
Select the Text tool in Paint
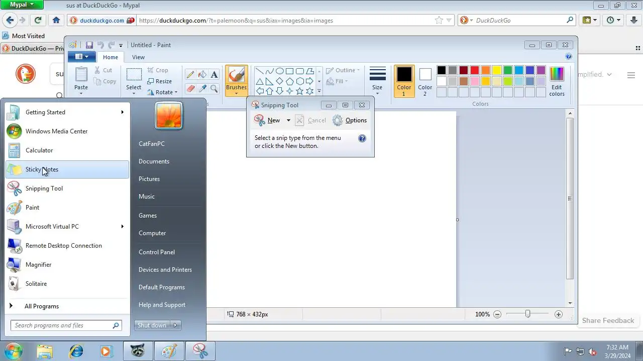pyautogui.click(x=215, y=75)
